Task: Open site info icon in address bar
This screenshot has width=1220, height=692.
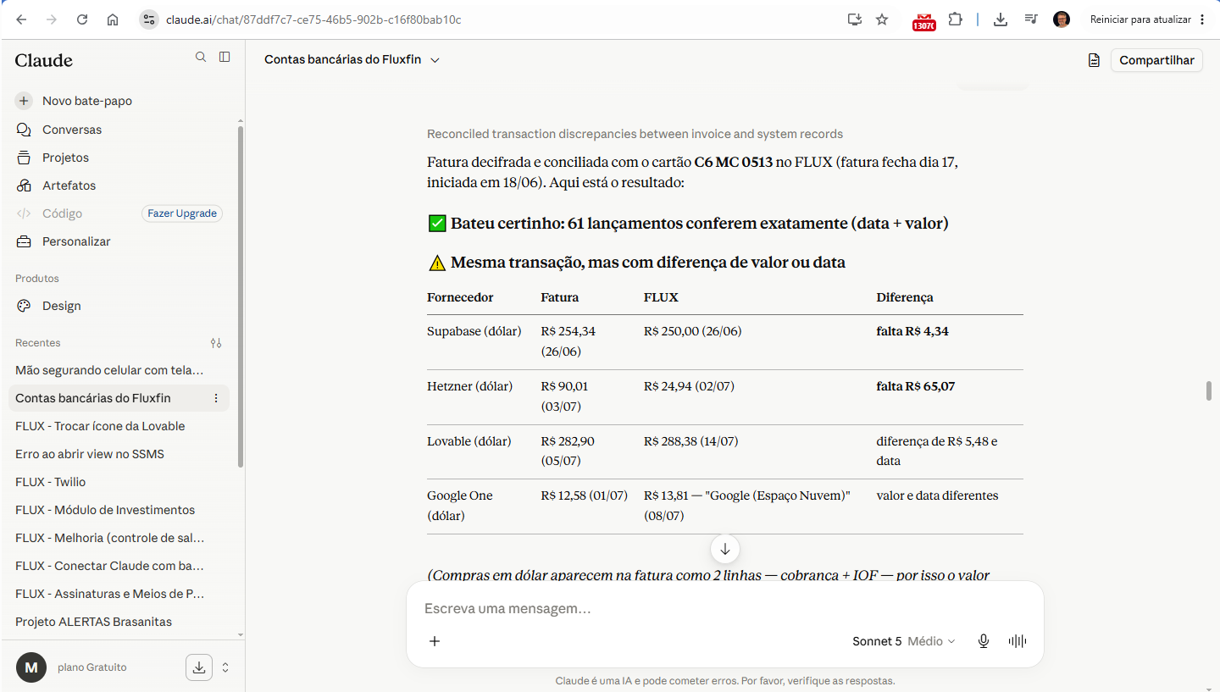Action: point(148,19)
